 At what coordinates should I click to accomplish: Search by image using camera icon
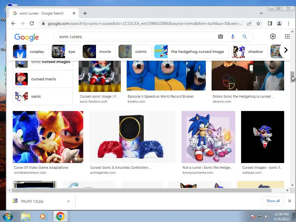[x=221, y=37]
